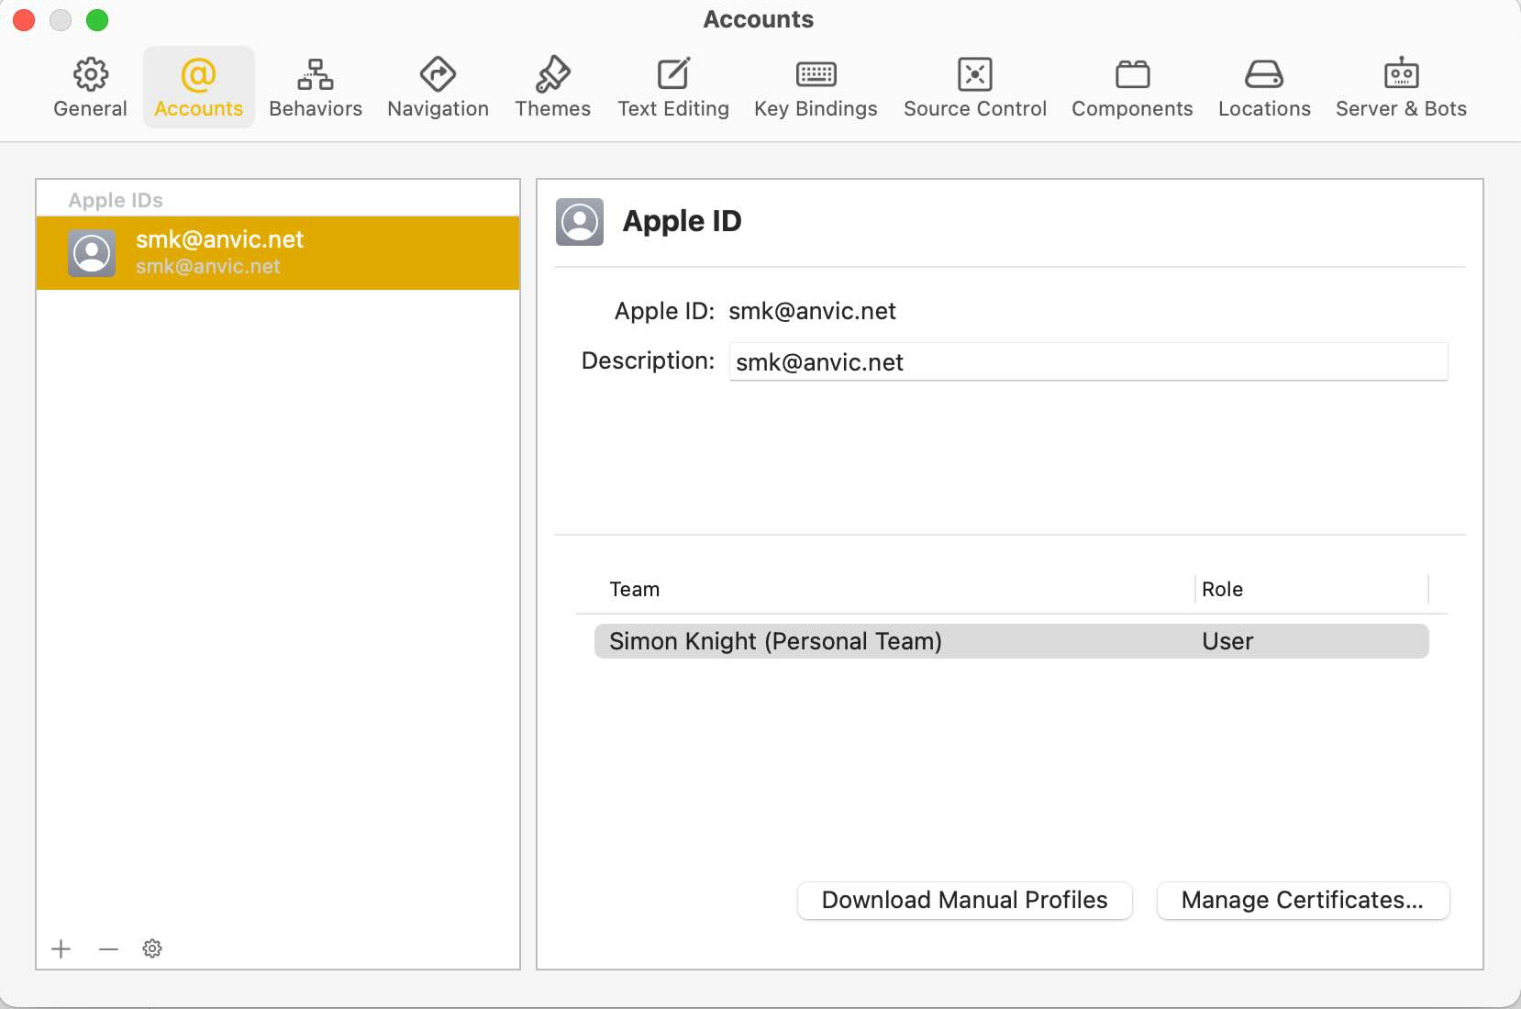Zoom the Accounts window with green button

[96, 19]
